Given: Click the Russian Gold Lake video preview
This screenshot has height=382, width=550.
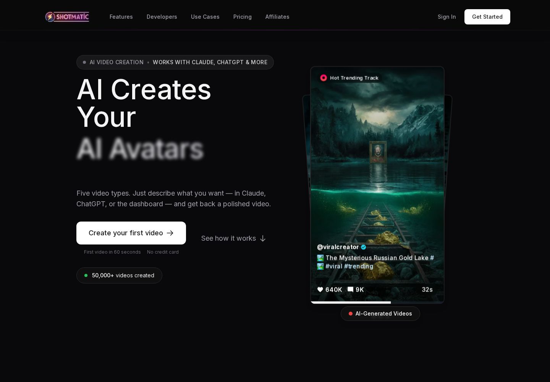Looking at the screenshot, I should coord(377,185).
